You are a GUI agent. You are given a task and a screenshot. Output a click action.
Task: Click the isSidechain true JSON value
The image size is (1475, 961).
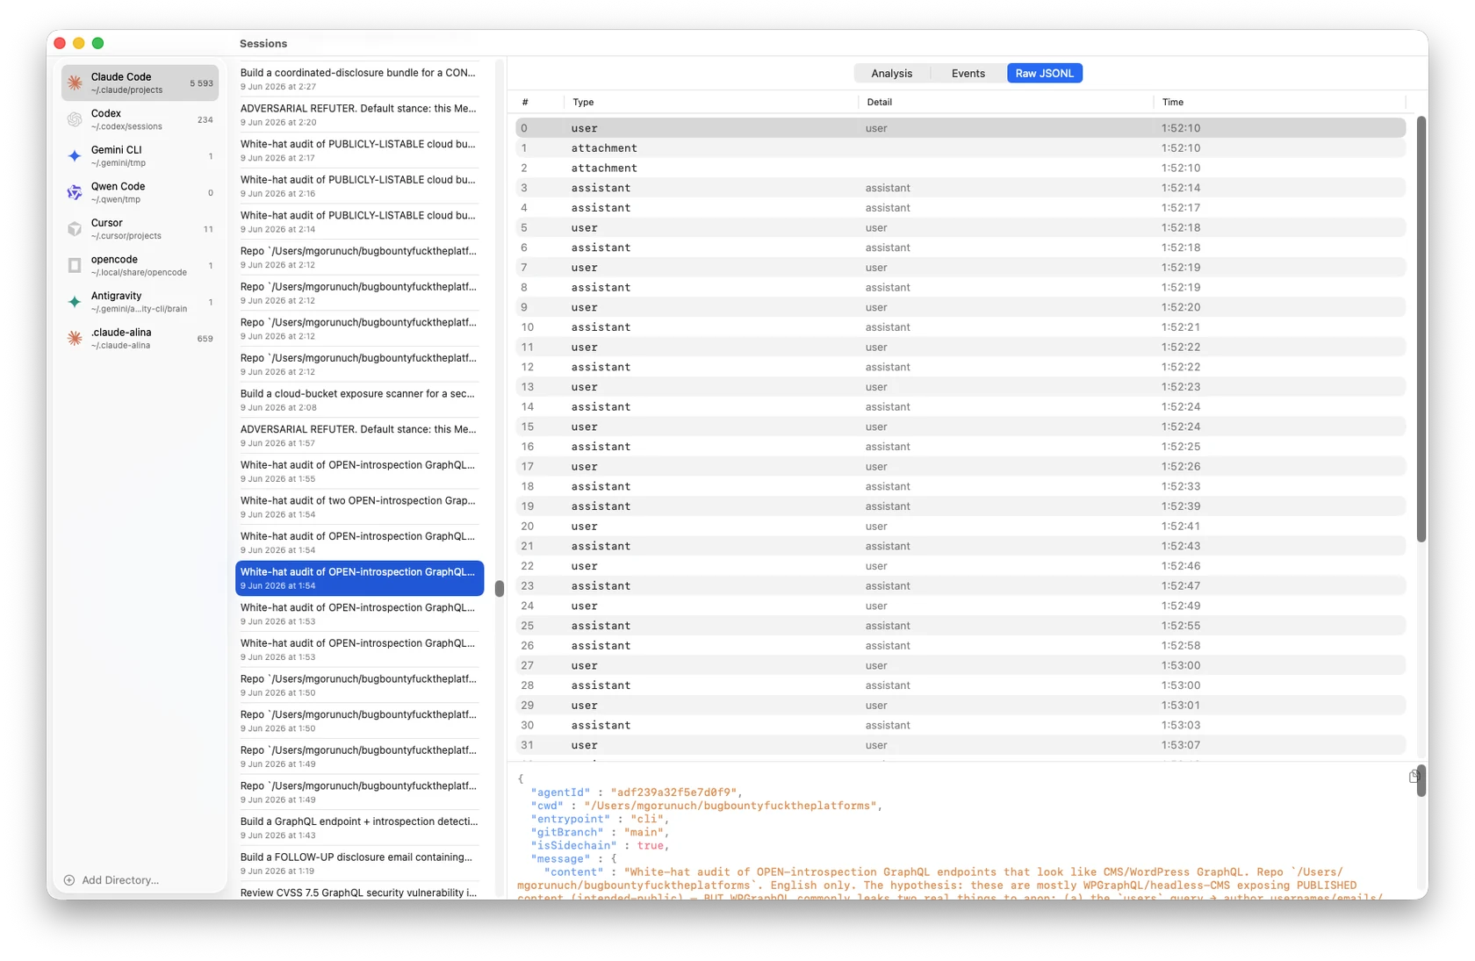point(650,845)
